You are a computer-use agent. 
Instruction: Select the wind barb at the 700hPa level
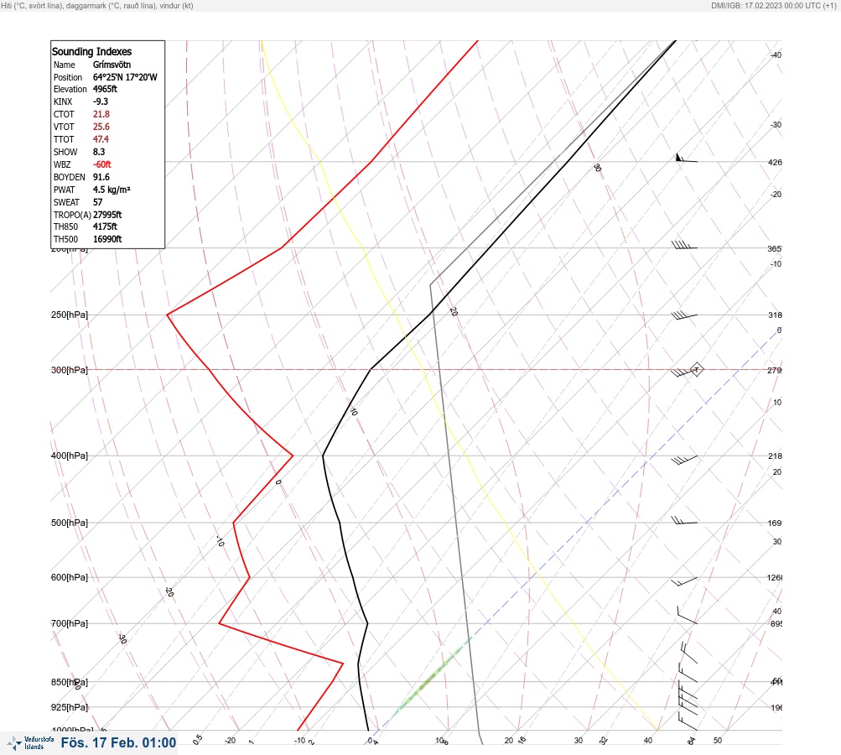click(687, 615)
